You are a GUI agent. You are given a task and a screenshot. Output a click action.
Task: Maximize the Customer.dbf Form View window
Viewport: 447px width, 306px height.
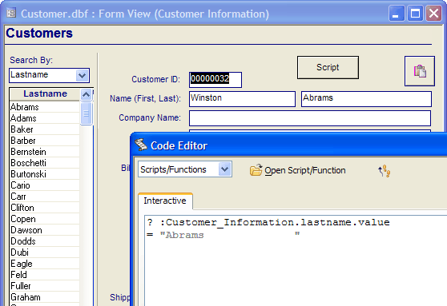tap(415, 14)
